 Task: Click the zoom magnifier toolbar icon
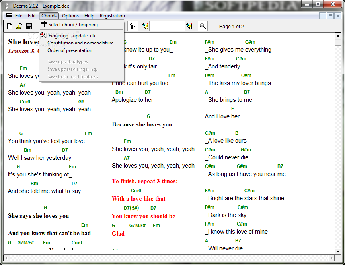click(203, 26)
